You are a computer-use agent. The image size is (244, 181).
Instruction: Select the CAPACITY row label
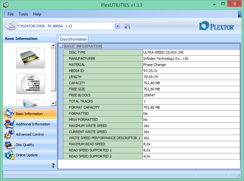(77, 83)
